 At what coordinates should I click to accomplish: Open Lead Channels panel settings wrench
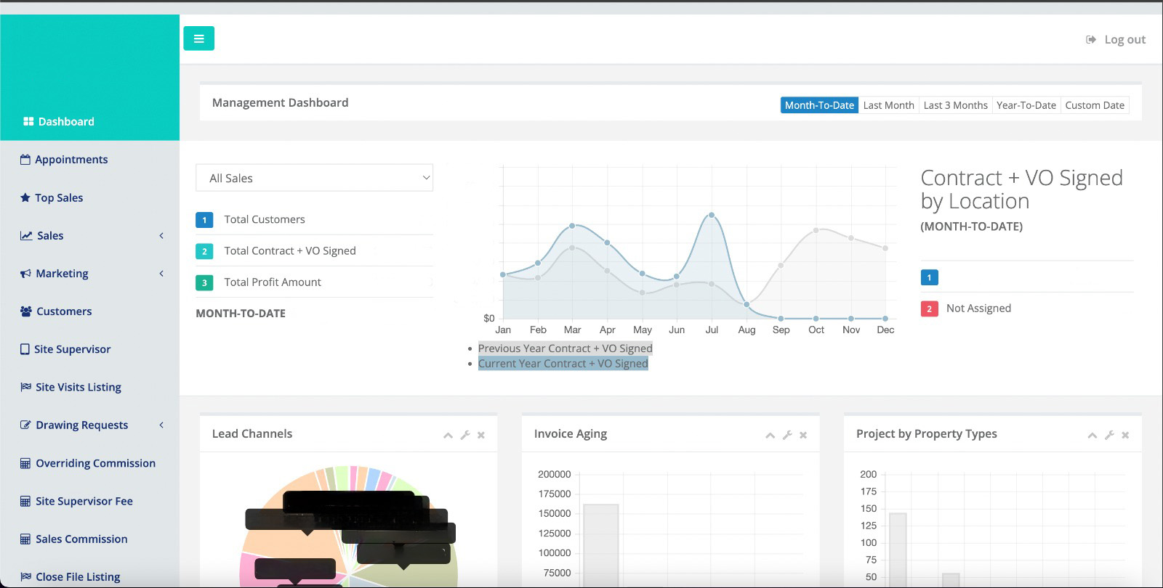[465, 435]
